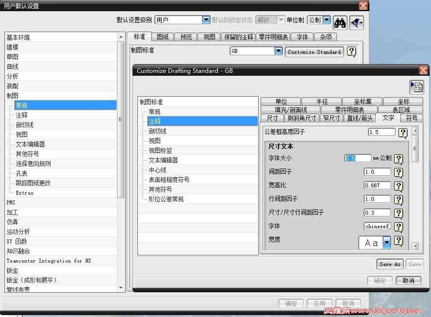Screen dimensions: 431x317
Task: Click 取消 in Customize Drafting Standard dialog
Action: (409, 281)
